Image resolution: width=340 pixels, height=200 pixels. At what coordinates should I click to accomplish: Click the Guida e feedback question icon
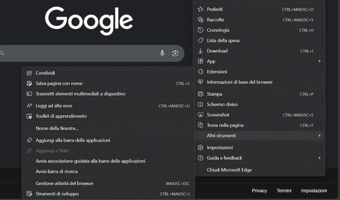[x=201, y=158]
